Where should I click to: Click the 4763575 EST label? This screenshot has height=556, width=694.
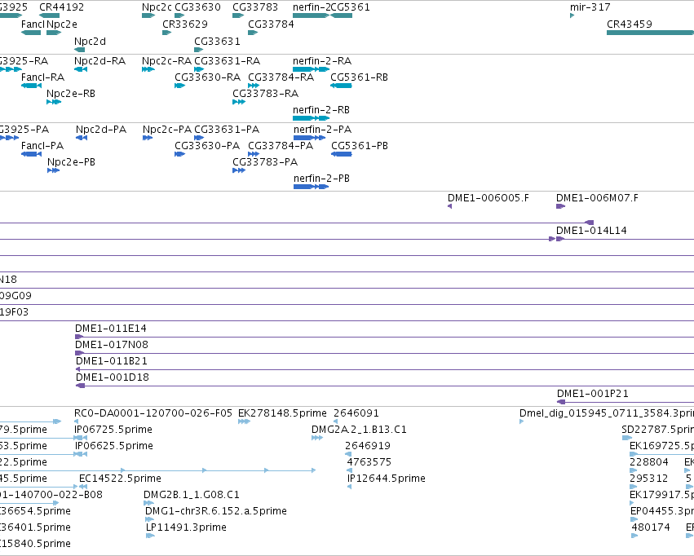point(369,461)
